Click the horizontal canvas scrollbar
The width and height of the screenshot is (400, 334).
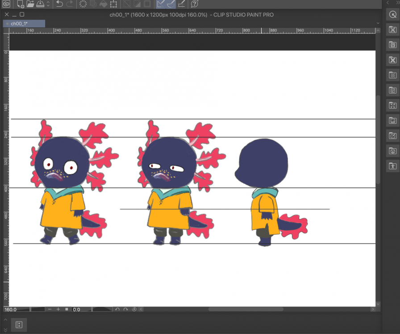click(246, 309)
